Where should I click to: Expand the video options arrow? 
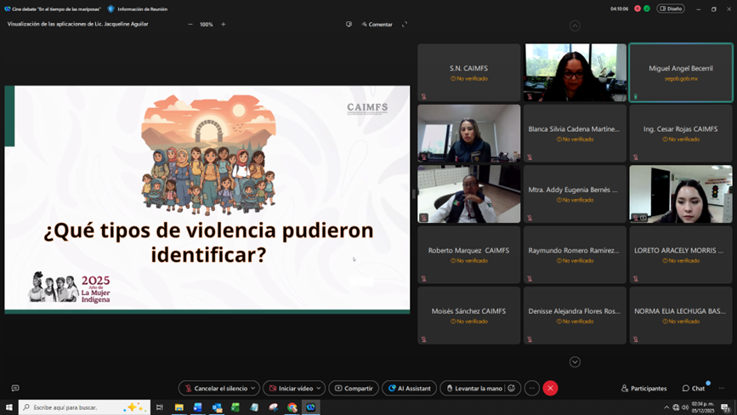319,388
